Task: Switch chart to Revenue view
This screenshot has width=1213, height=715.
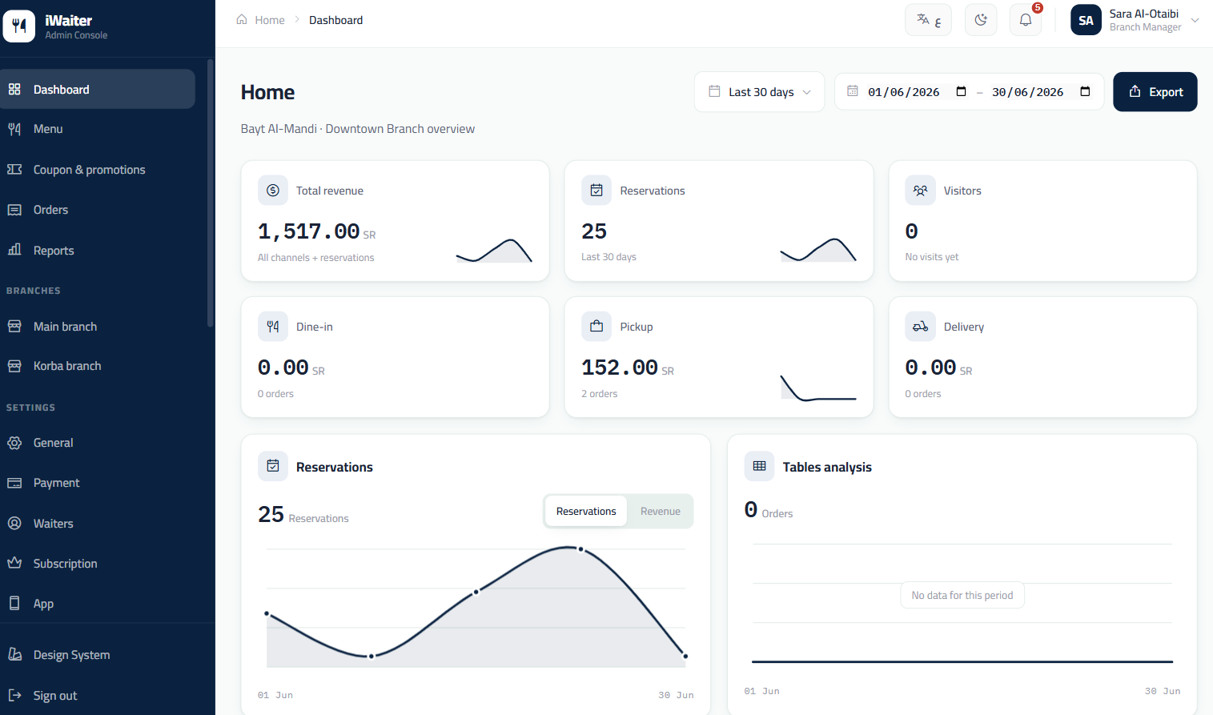Action: click(660, 512)
